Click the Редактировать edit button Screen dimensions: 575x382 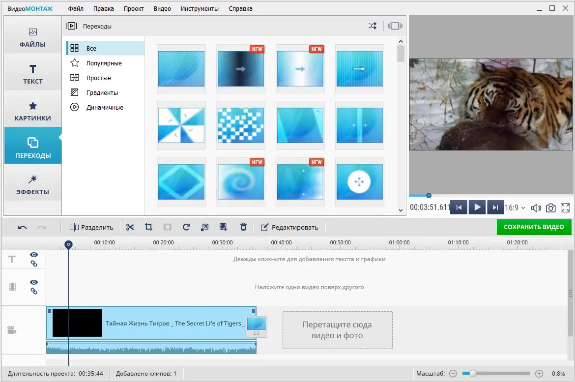289,228
